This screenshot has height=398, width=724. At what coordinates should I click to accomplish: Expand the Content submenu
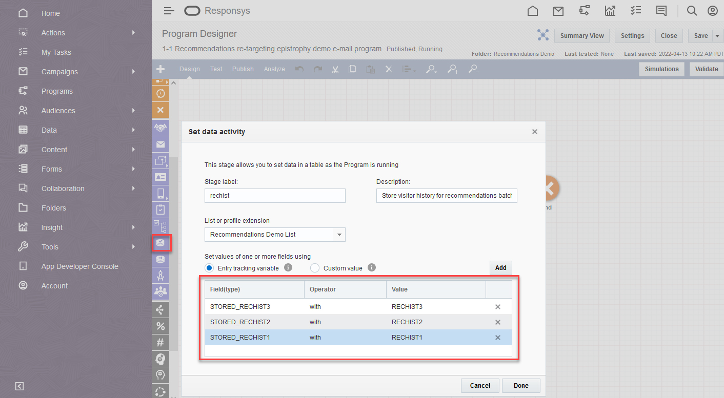click(133, 150)
